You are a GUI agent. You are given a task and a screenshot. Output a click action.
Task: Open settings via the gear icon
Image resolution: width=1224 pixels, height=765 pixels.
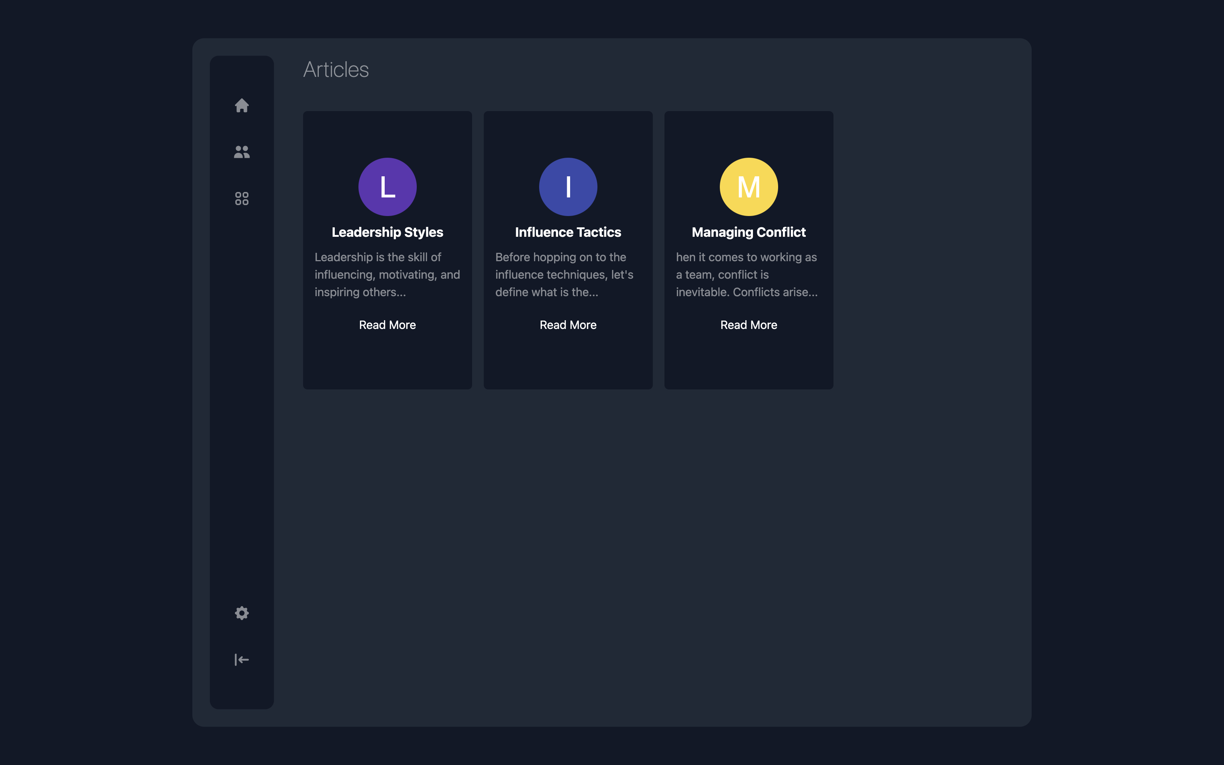pos(242,613)
